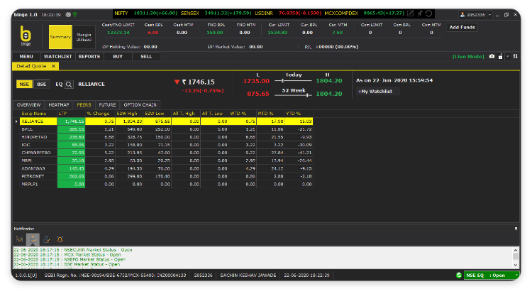This screenshot has width=532, height=294.
Task: Click the search magnifier beside EQ
Action: [x=69, y=85]
